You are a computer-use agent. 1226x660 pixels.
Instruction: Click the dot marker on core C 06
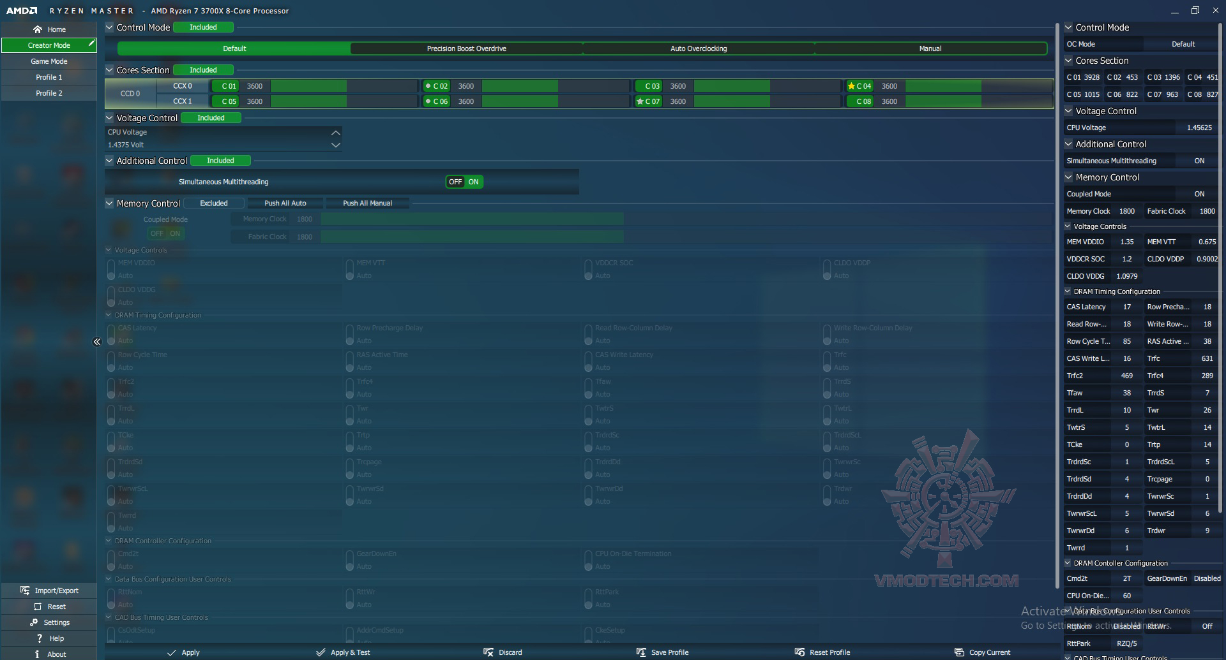pos(428,101)
